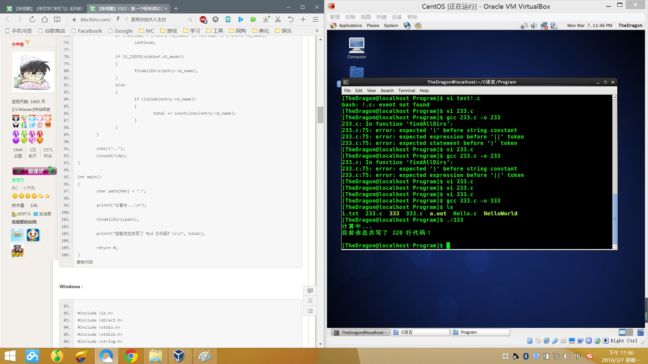The width and height of the screenshot is (648, 364).
Task: Open the 娱乐 bookmarks folder
Action: click(x=283, y=31)
